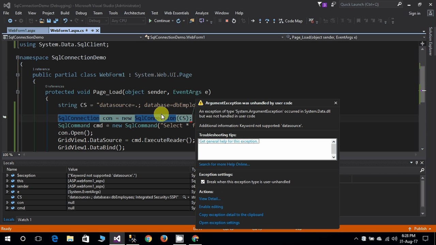Click the Visual Studio taskbar icon
Screen dimensions: 436x245
(x=117, y=239)
